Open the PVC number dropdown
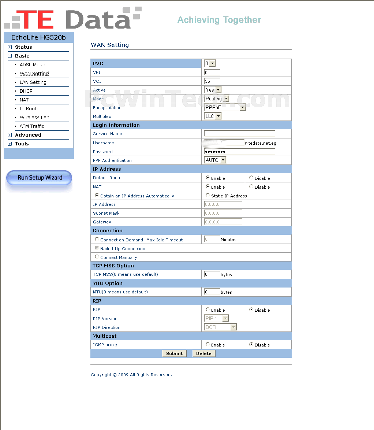The image size is (374, 430). coord(210,63)
